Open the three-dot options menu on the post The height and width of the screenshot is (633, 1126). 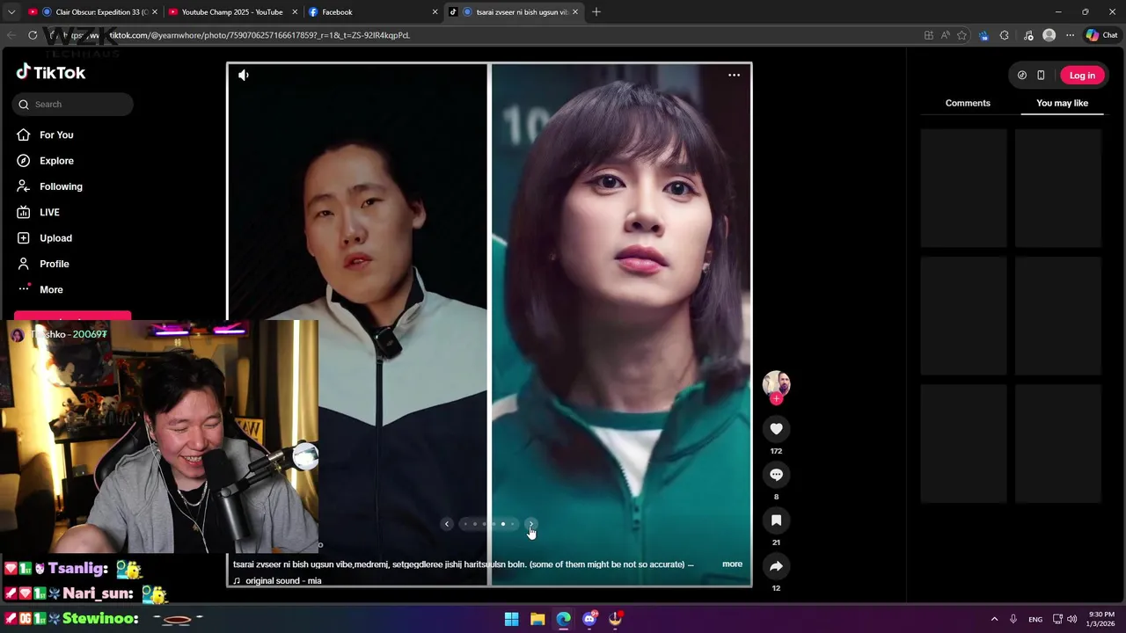point(734,75)
